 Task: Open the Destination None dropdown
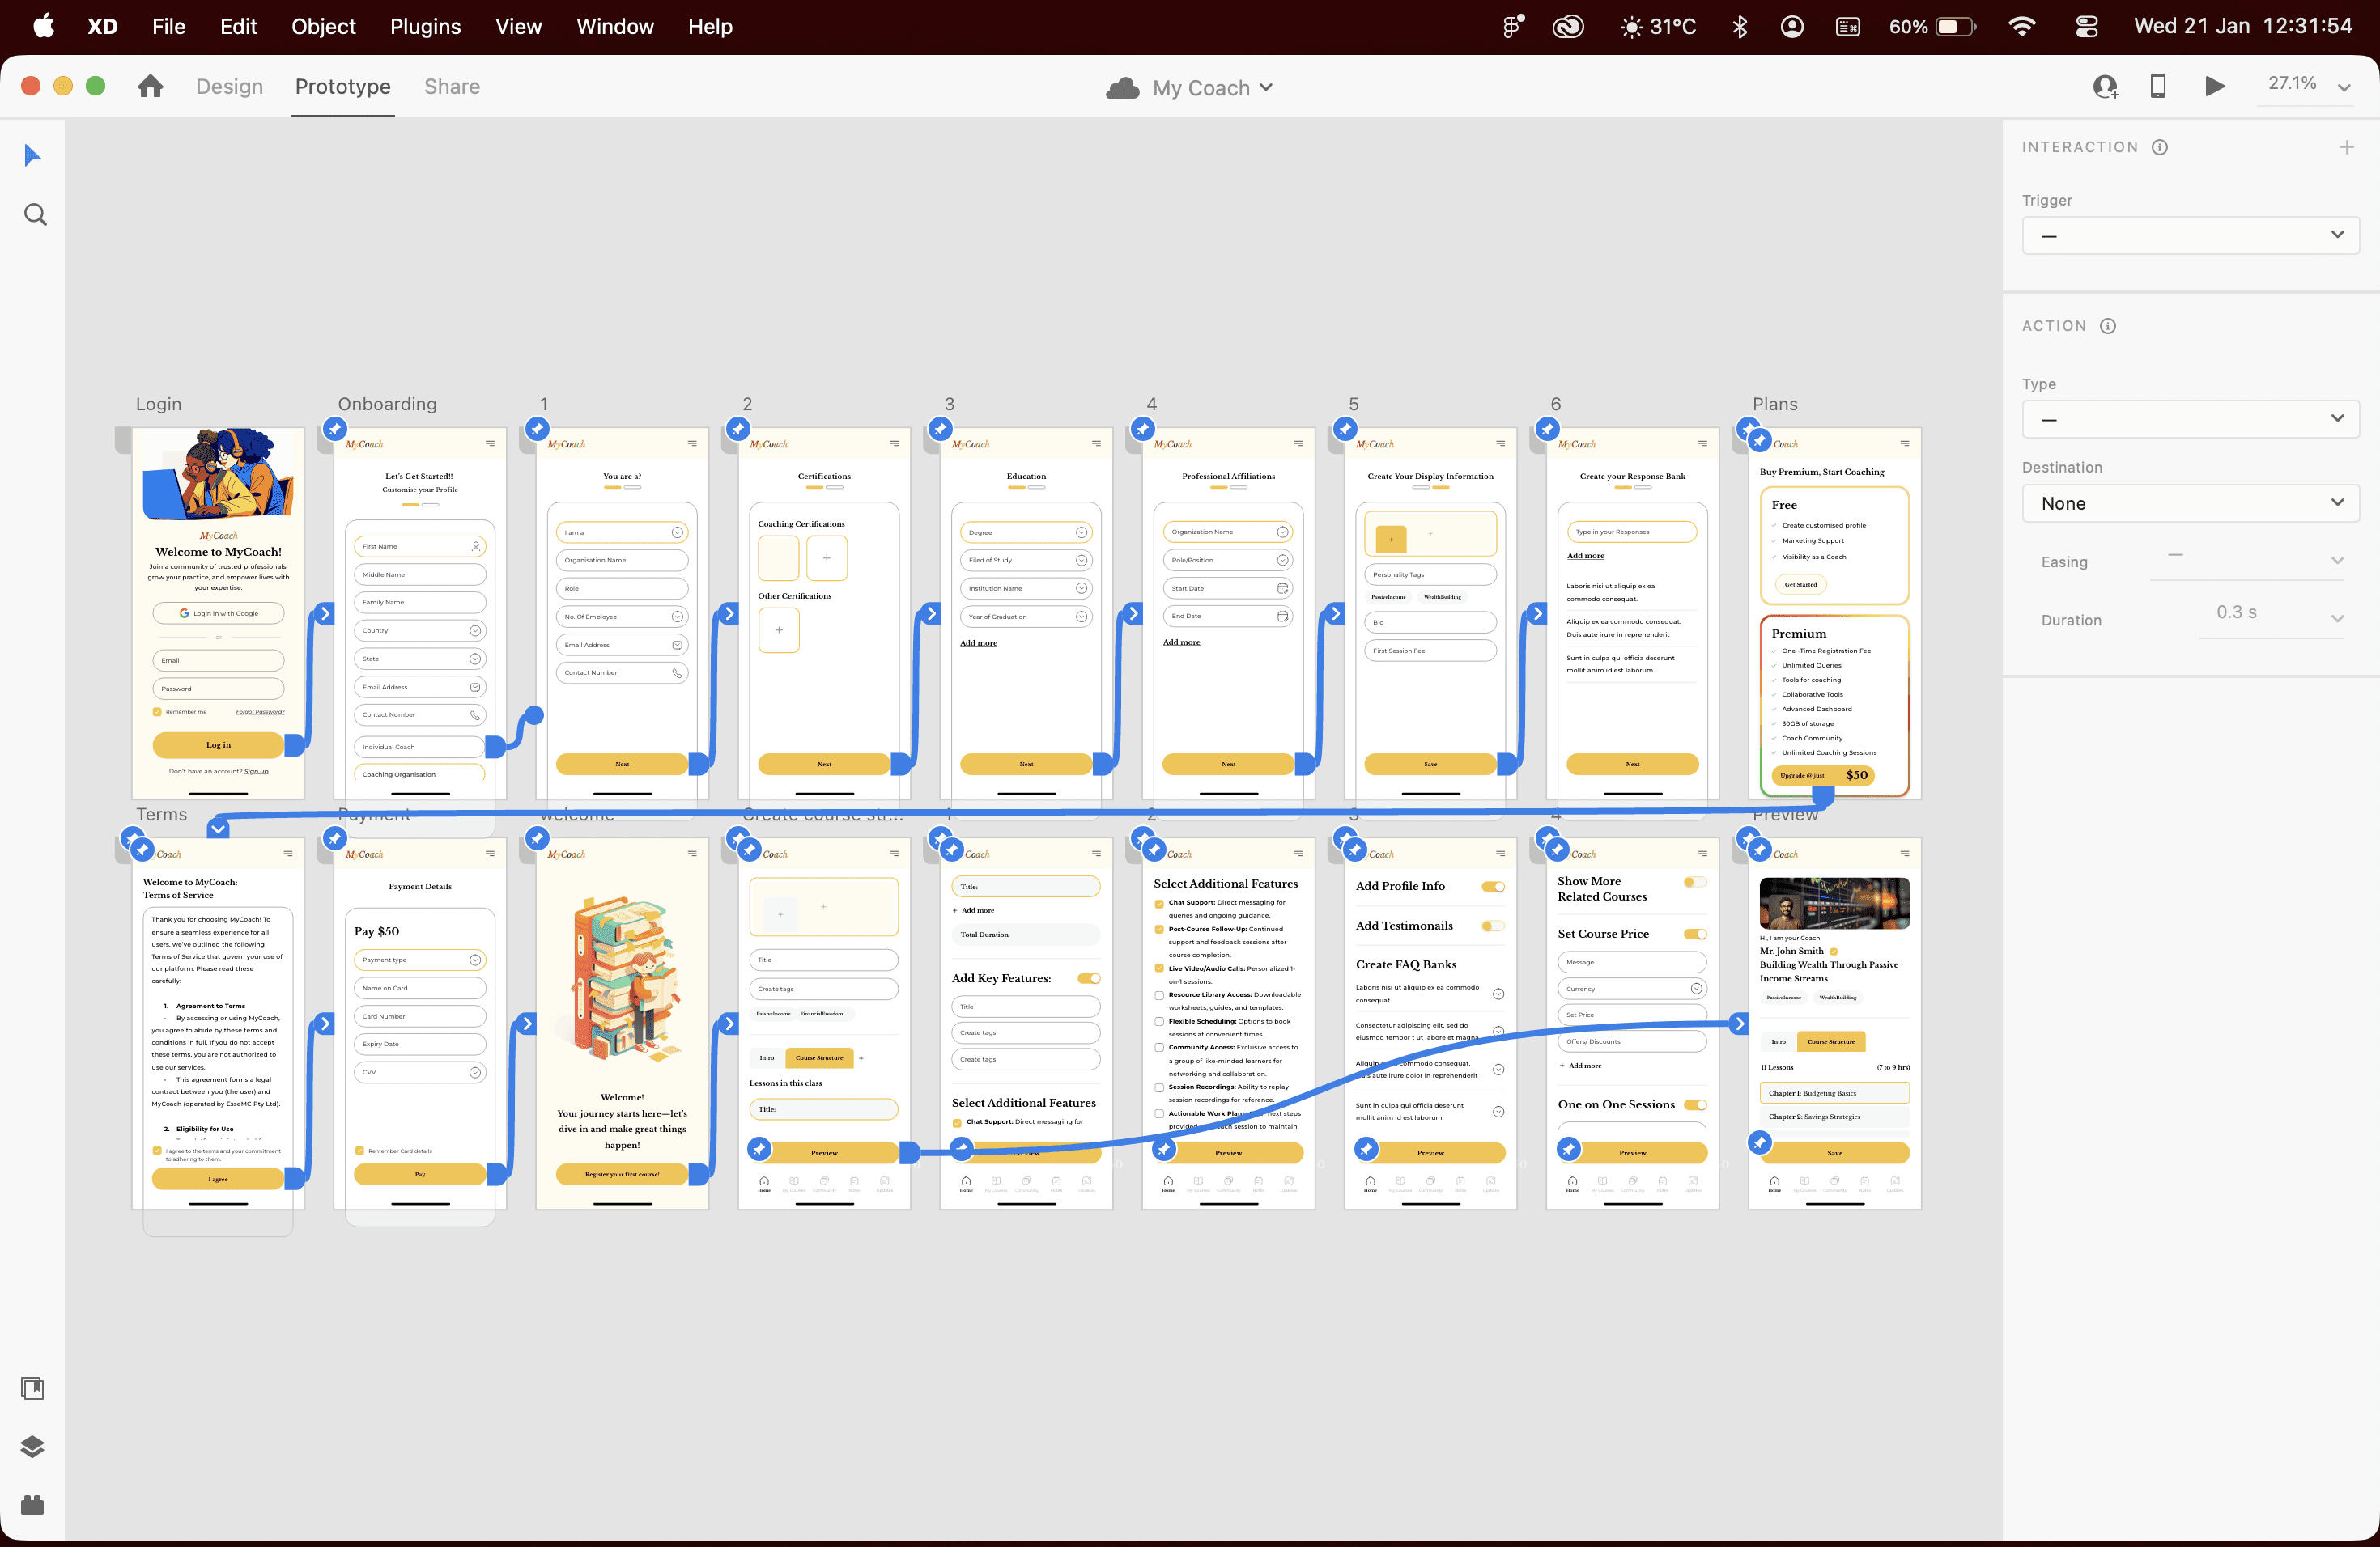tap(2190, 504)
